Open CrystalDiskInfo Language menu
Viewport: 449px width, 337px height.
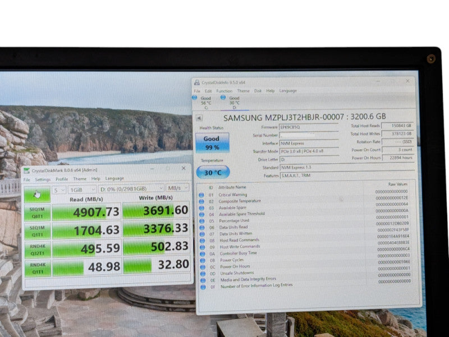coord(288,91)
